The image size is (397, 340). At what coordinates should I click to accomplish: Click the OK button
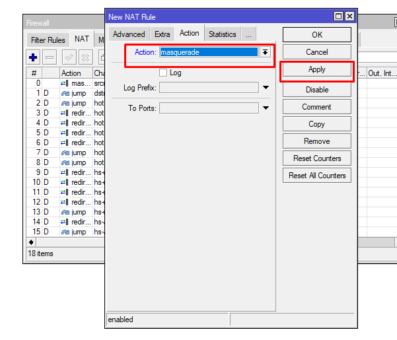317,35
